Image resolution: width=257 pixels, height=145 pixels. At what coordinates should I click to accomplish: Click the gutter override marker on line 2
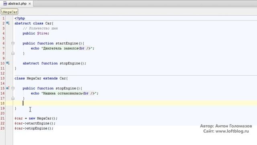(8, 23)
